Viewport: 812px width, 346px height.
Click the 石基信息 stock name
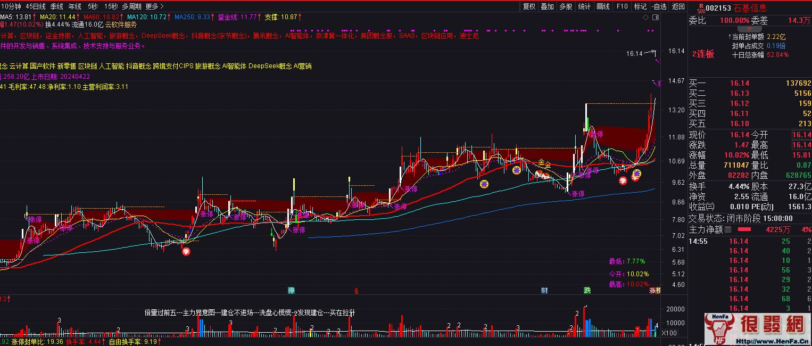coord(750,8)
